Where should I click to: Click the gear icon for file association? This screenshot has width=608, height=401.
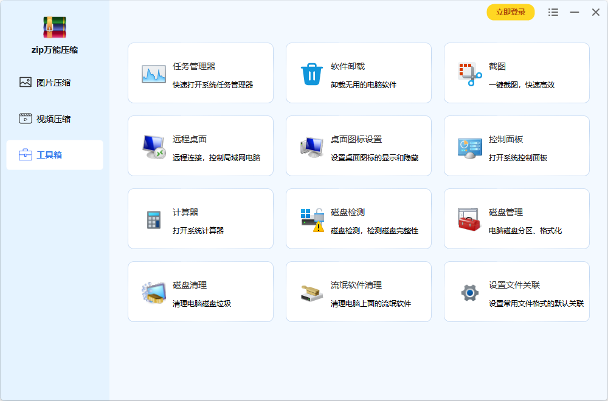[x=469, y=292]
